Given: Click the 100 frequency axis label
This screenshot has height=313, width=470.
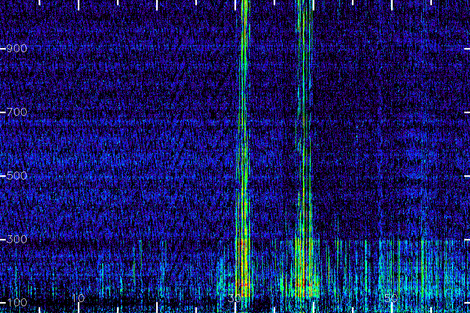Looking at the screenshot, I should click(x=17, y=303).
